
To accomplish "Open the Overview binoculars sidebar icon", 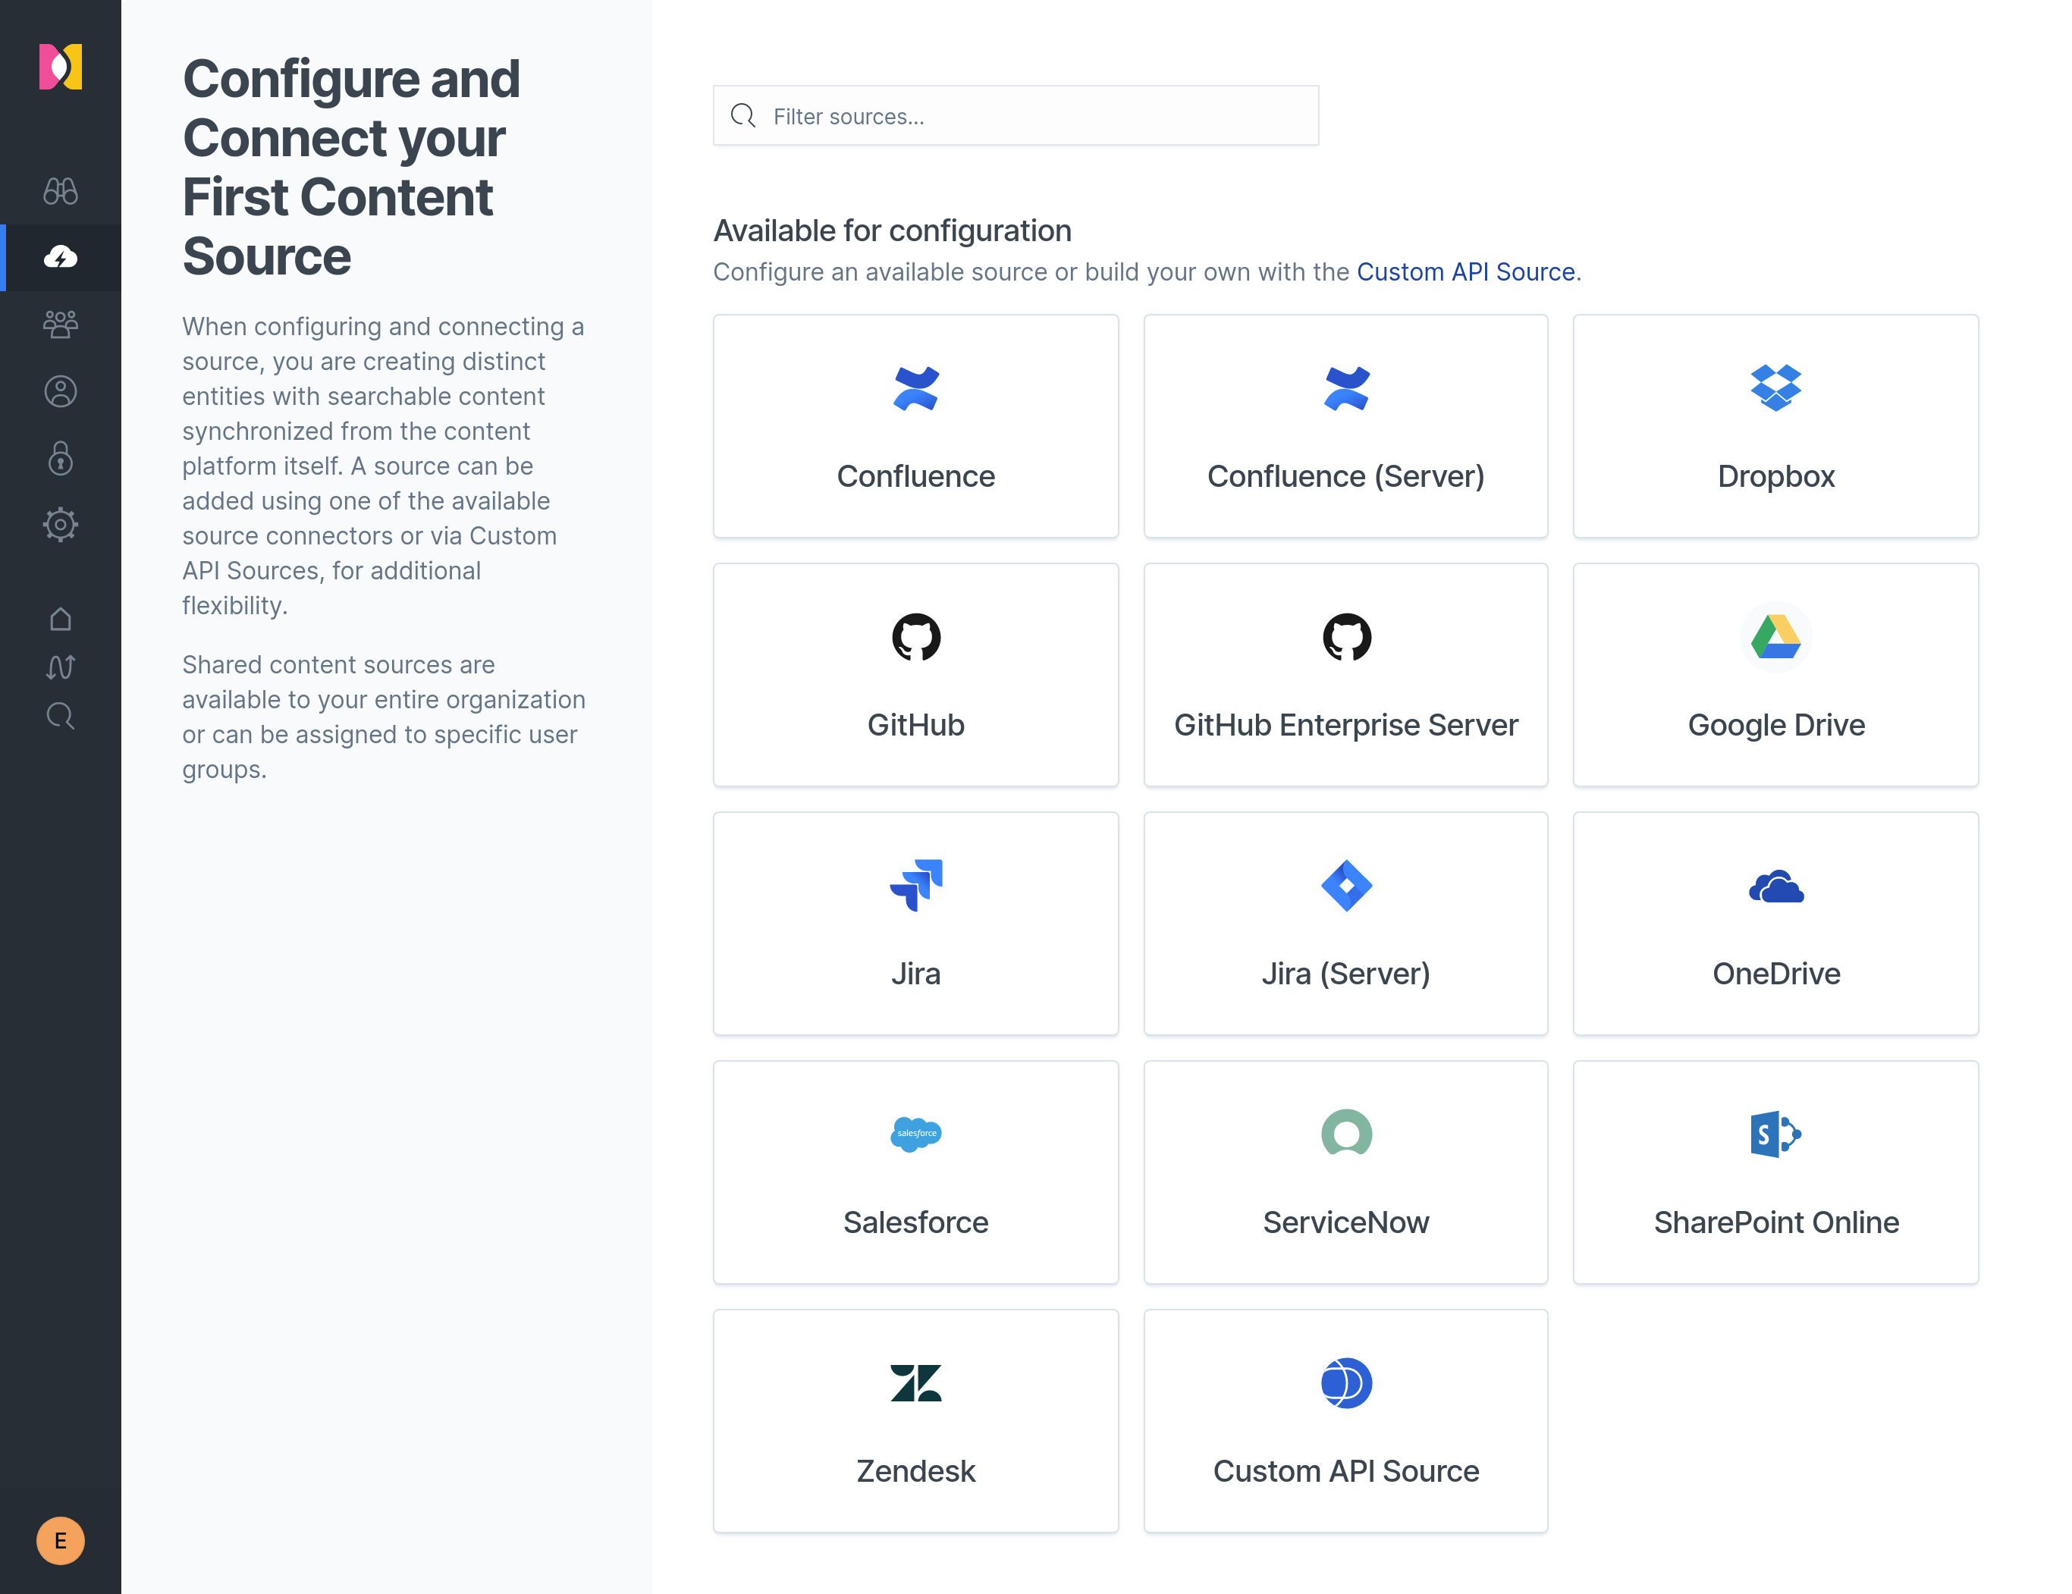I will click(x=61, y=190).
